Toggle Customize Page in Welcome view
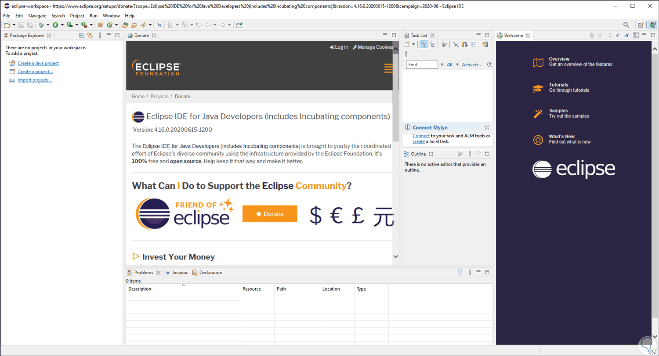659x356 pixels. click(636, 36)
